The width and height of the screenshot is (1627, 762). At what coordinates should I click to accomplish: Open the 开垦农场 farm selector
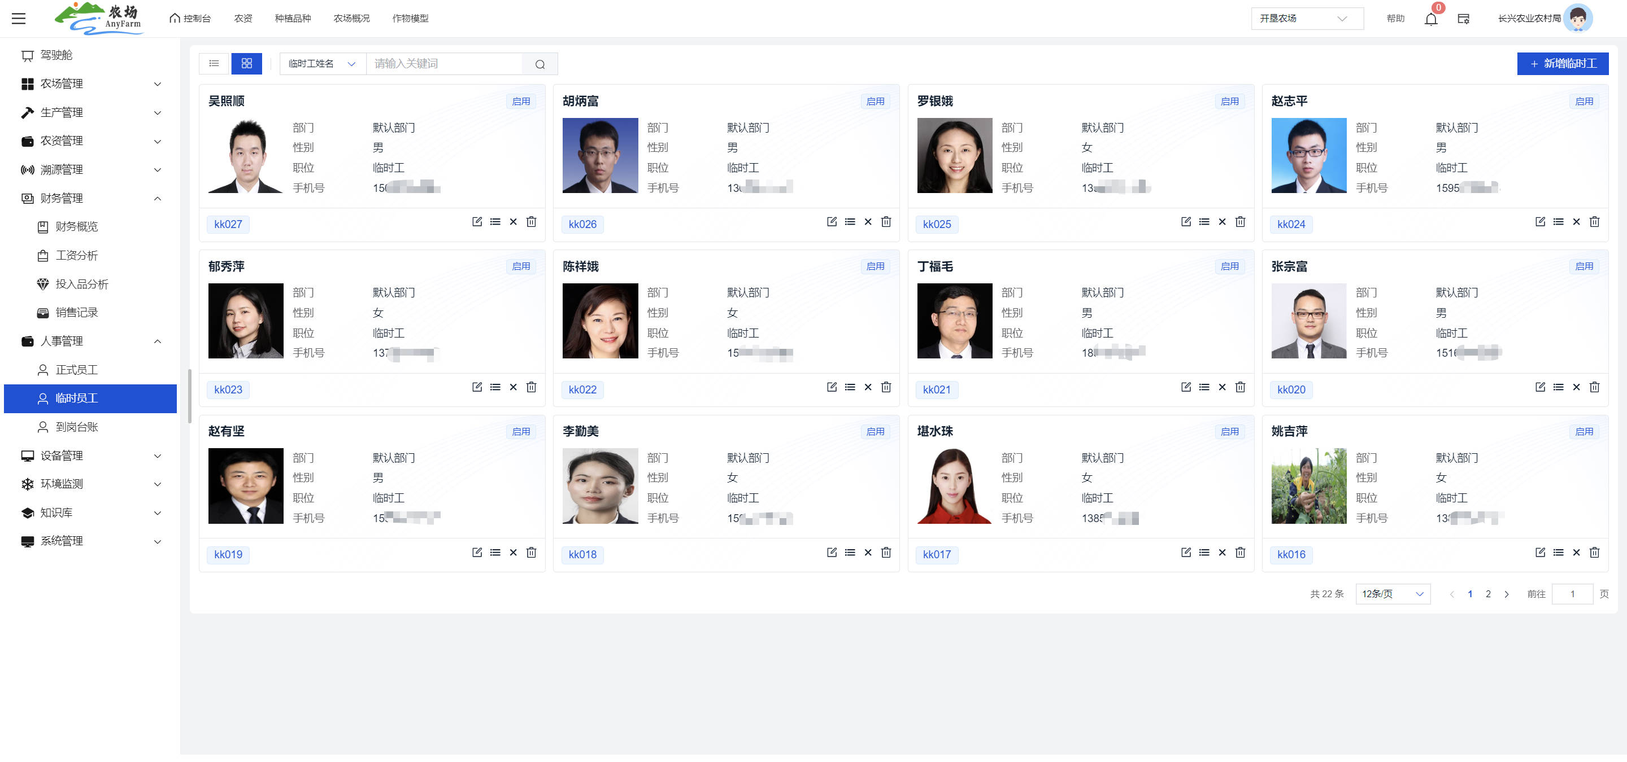click(x=1306, y=18)
